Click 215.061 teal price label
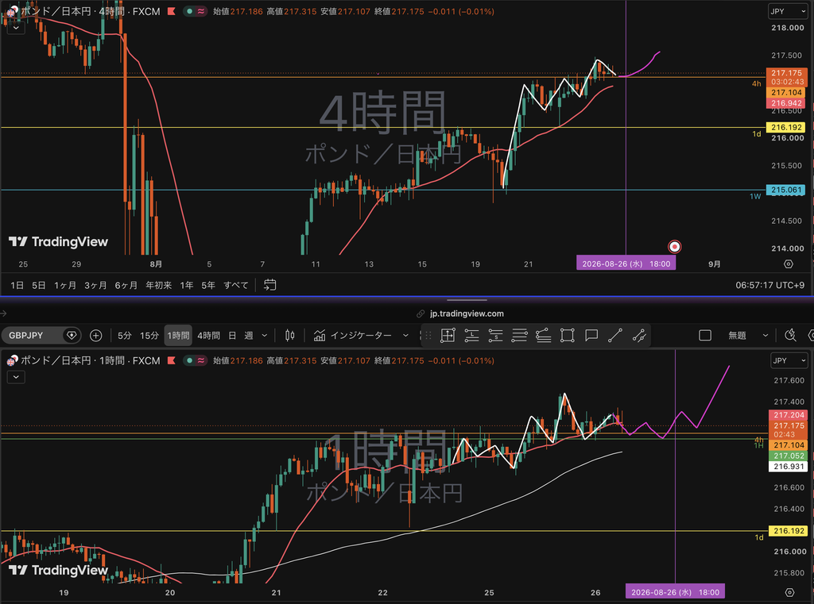This screenshot has height=604, width=814. 786,190
